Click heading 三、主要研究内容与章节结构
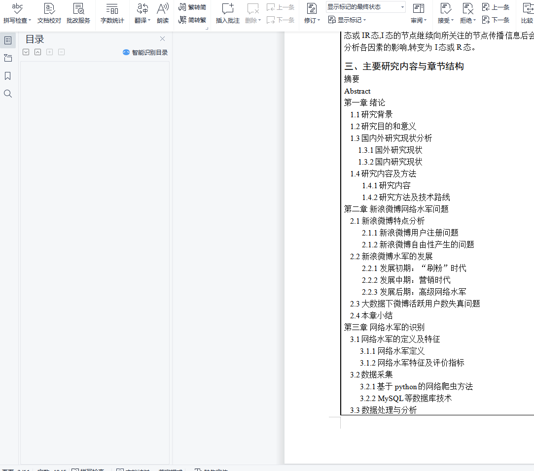The width and height of the screenshot is (534, 471). [404, 67]
